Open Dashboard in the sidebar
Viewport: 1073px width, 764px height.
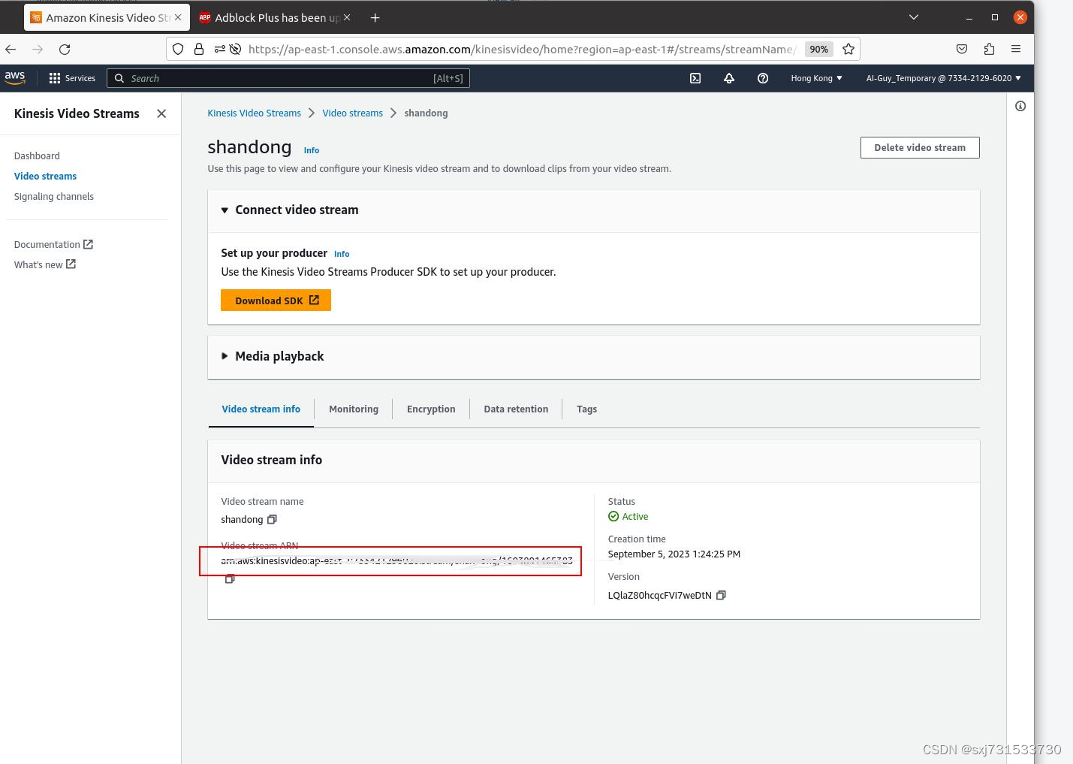[x=37, y=156]
